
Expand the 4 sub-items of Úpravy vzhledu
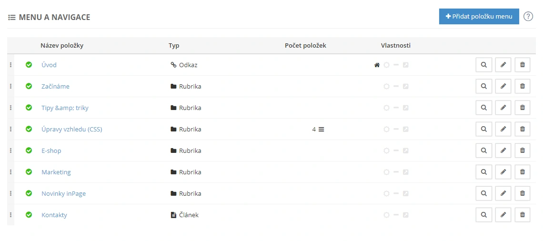click(318, 129)
